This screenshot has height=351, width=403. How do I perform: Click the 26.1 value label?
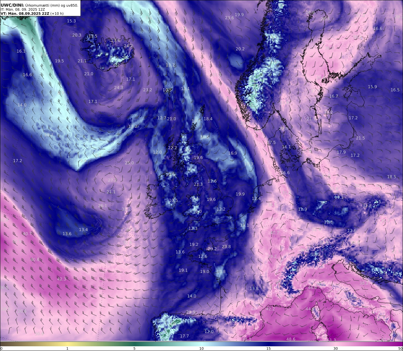(x=103, y=206)
